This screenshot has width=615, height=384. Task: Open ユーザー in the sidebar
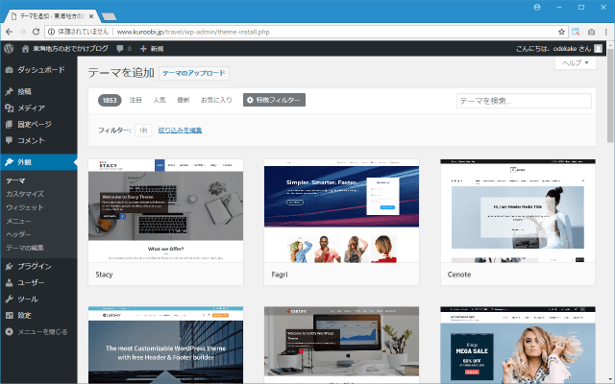pos(38,282)
